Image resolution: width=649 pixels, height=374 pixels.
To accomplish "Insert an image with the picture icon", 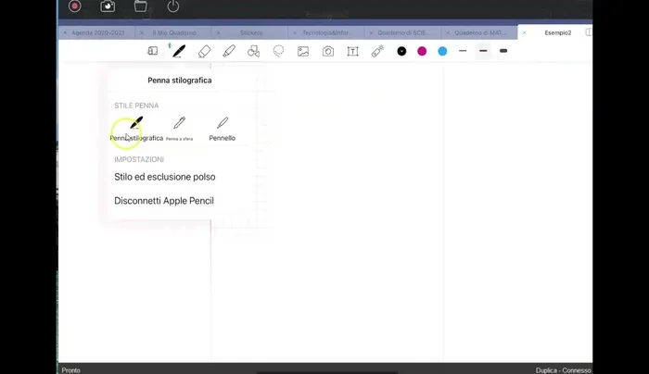I will [303, 51].
